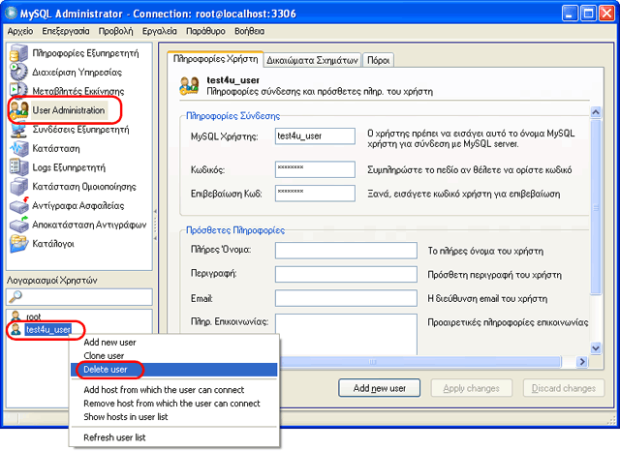Select Show hosts in user list
620x451 pixels.
click(x=125, y=416)
